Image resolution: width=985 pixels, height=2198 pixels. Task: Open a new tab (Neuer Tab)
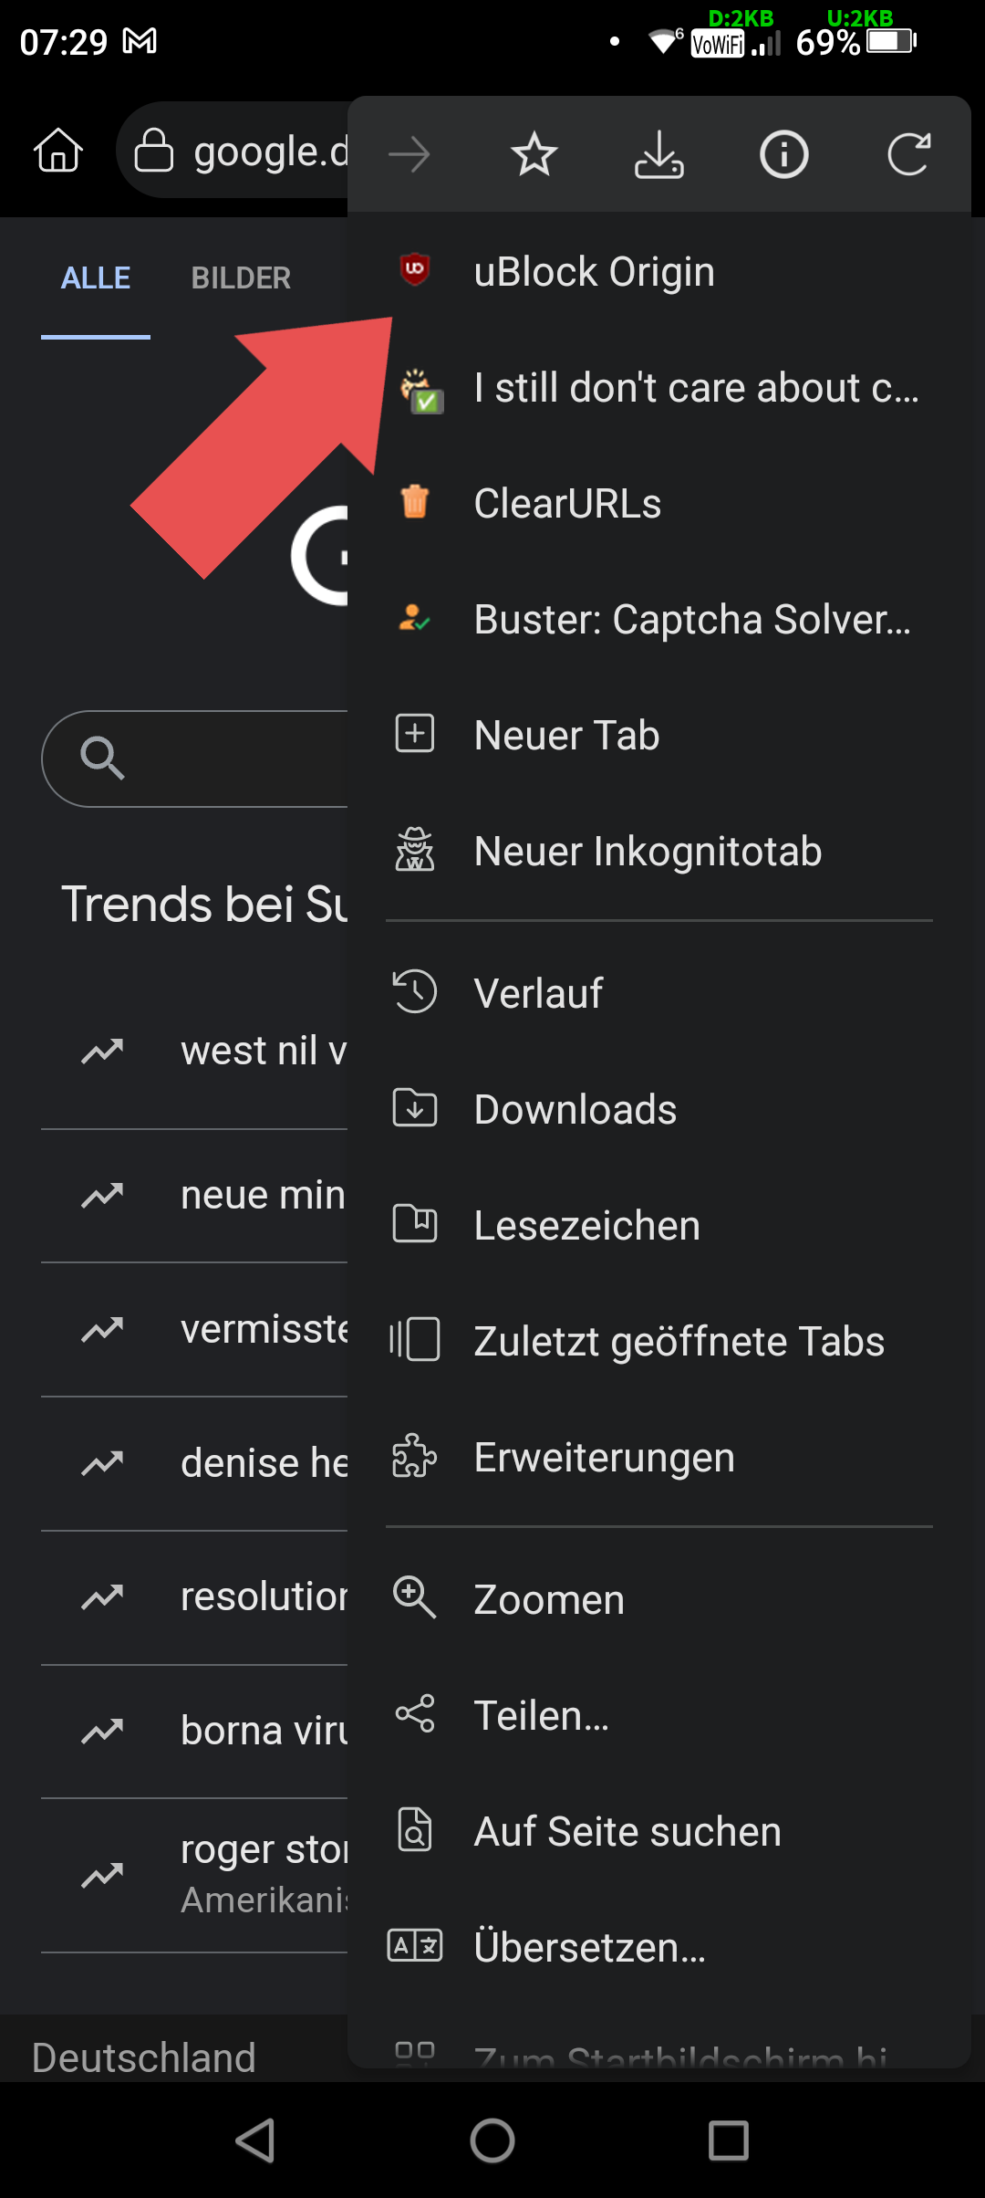[566, 735]
